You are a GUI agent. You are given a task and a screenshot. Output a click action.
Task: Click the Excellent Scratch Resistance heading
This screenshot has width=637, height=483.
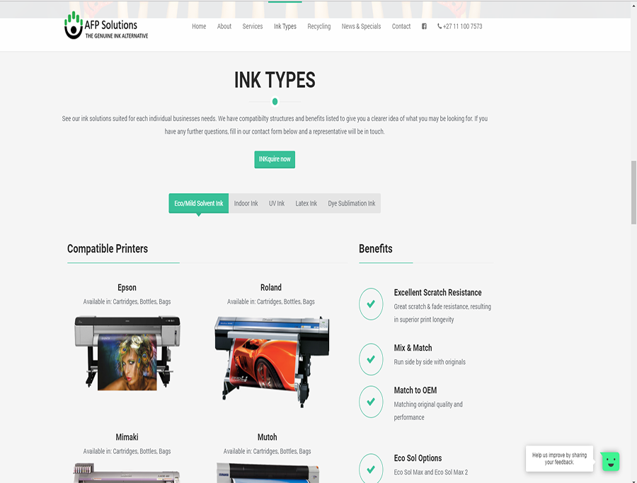click(x=438, y=293)
